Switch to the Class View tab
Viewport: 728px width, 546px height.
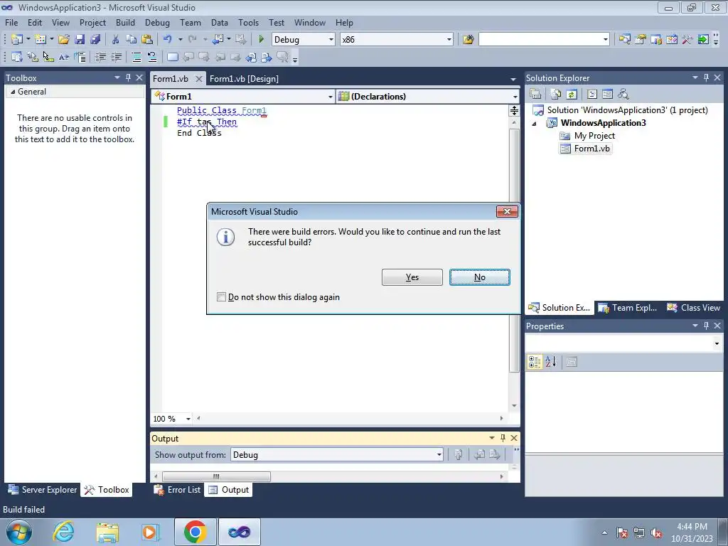(x=695, y=308)
